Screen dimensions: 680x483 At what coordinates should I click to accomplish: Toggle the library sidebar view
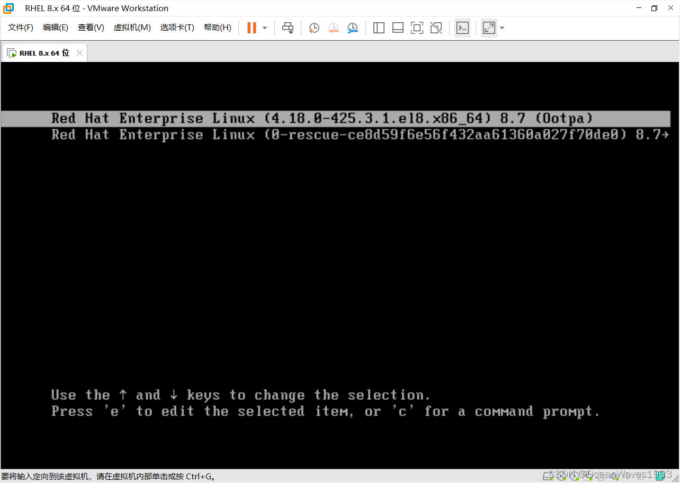tap(379, 28)
